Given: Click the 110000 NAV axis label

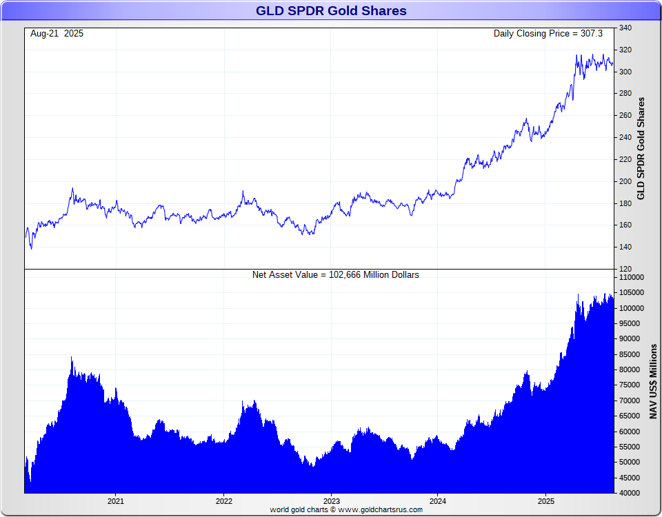Looking at the screenshot, I should [x=632, y=277].
